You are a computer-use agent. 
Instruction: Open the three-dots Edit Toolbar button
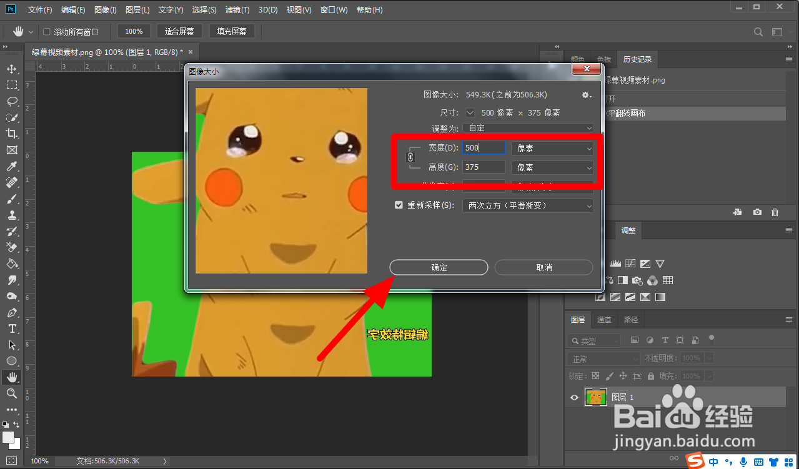pos(11,410)
